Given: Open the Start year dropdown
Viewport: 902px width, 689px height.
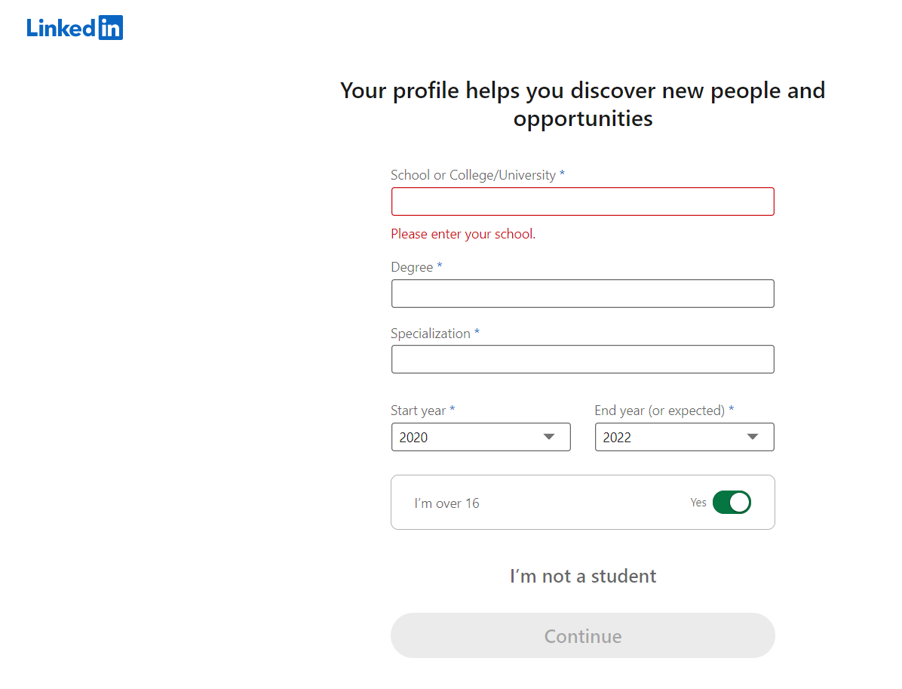Looking at the screenshot, I should pyautogui.click(x=481, y=437).
